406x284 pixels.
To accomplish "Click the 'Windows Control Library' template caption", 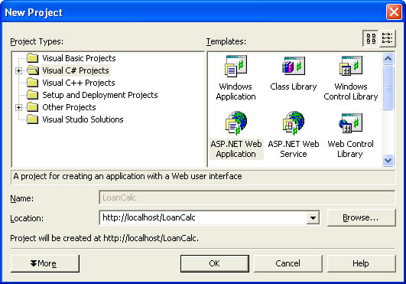I will tap(351, 91).
